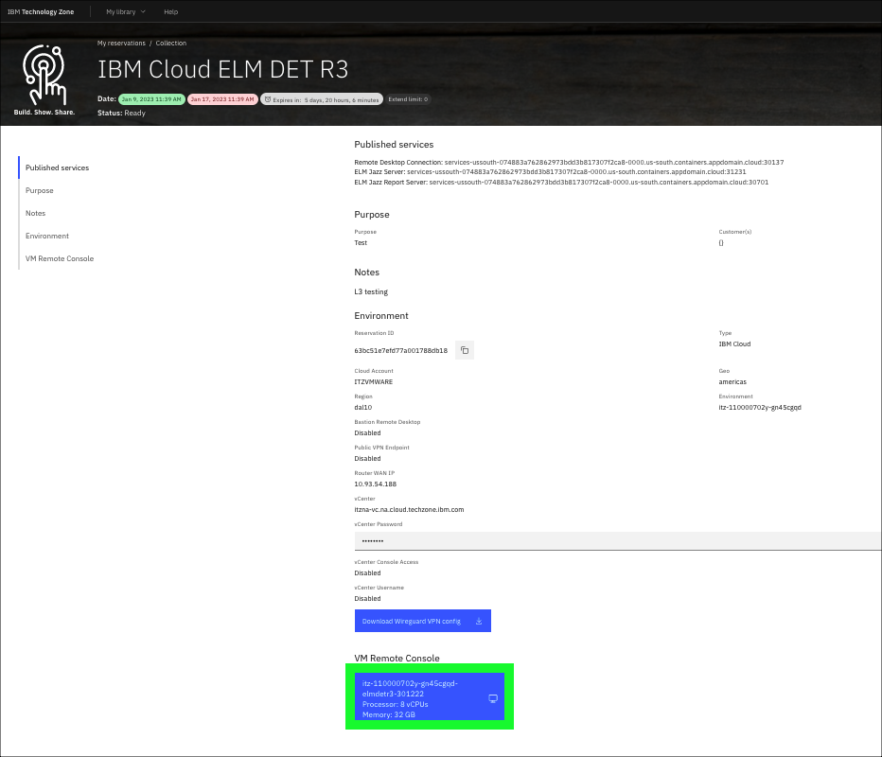Click the monitor icon in VM console tile
This screenshot has height=757, width=882.
point(492,698)
